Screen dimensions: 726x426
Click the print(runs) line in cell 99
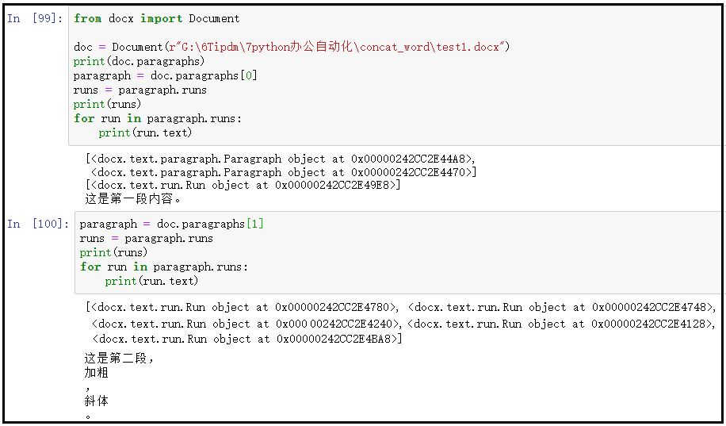107,104
